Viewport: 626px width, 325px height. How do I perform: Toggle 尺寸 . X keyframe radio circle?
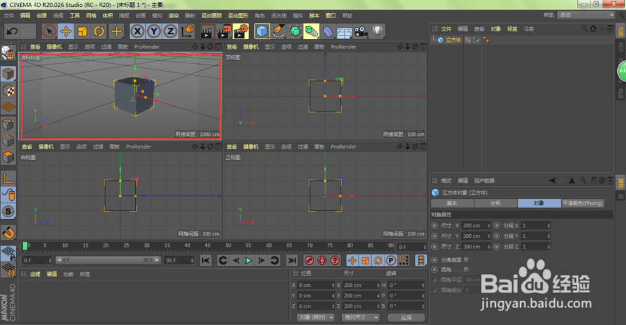click(x=434, y=225)
